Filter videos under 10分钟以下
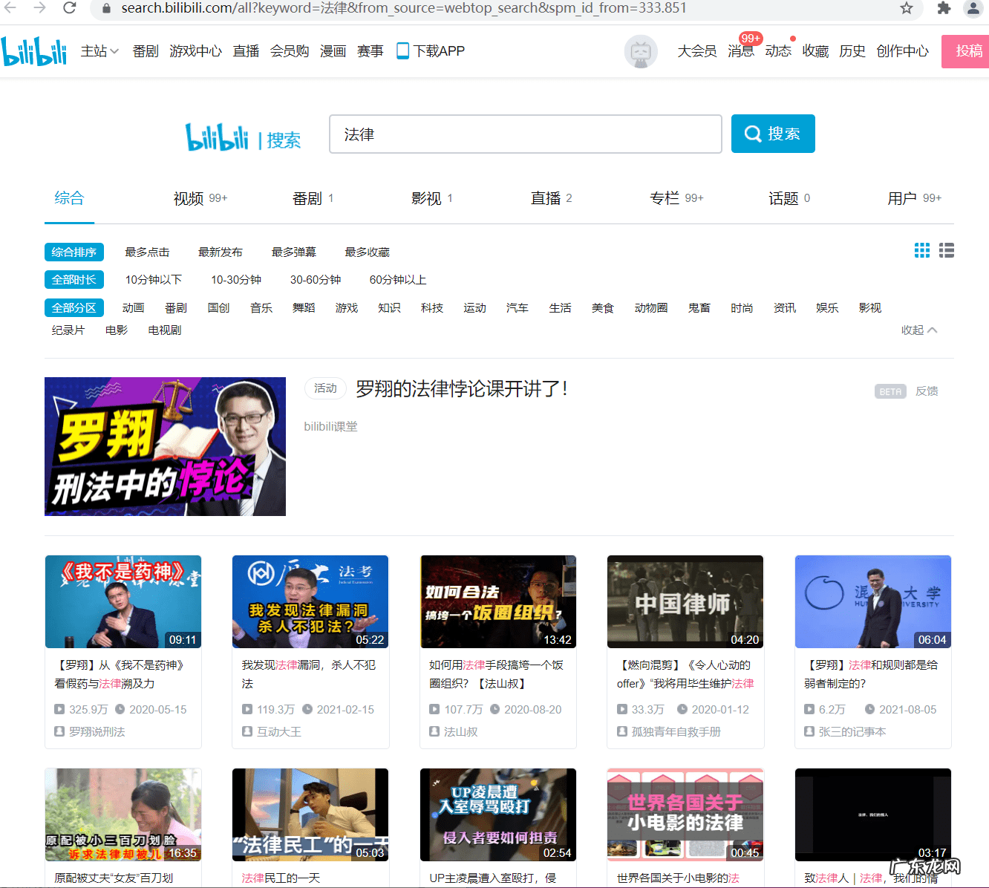Screen dimensions: 989x888 pos(154,280)
